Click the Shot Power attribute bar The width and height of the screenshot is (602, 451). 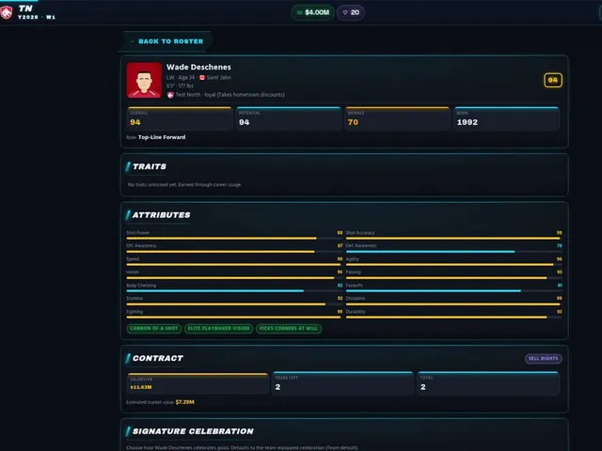(234, 236)
